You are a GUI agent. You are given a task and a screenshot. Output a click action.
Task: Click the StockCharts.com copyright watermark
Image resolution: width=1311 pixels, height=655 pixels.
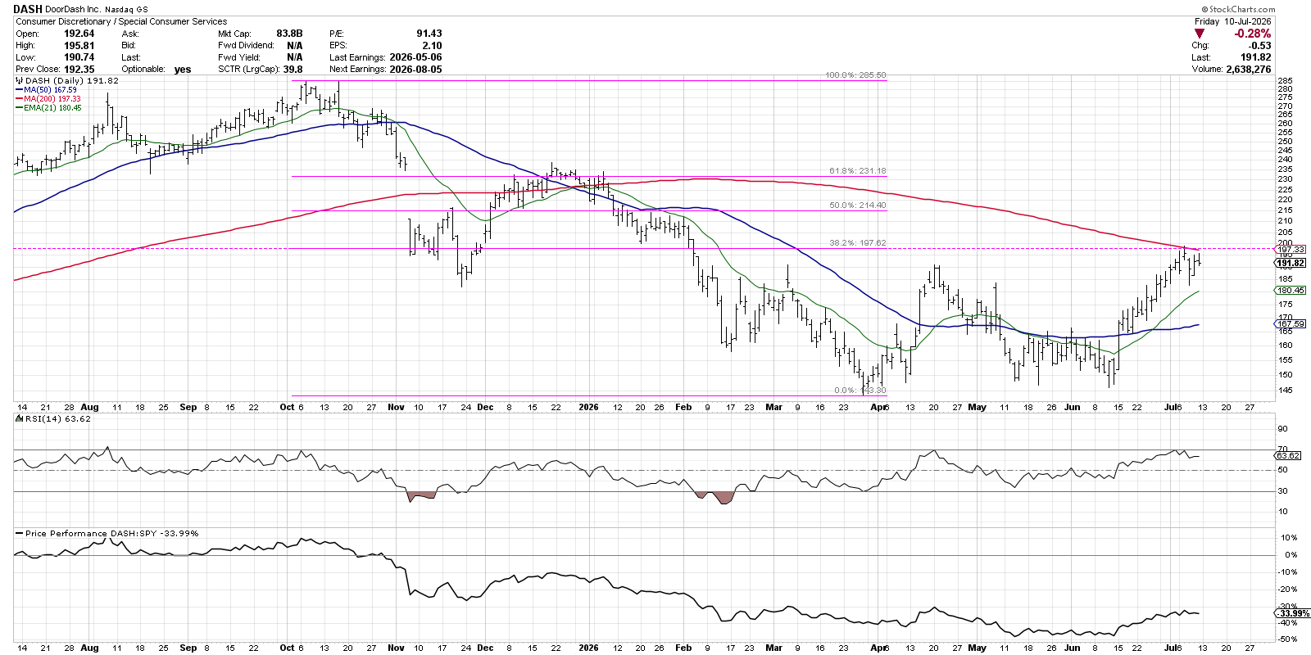[x=1237, y=9]
